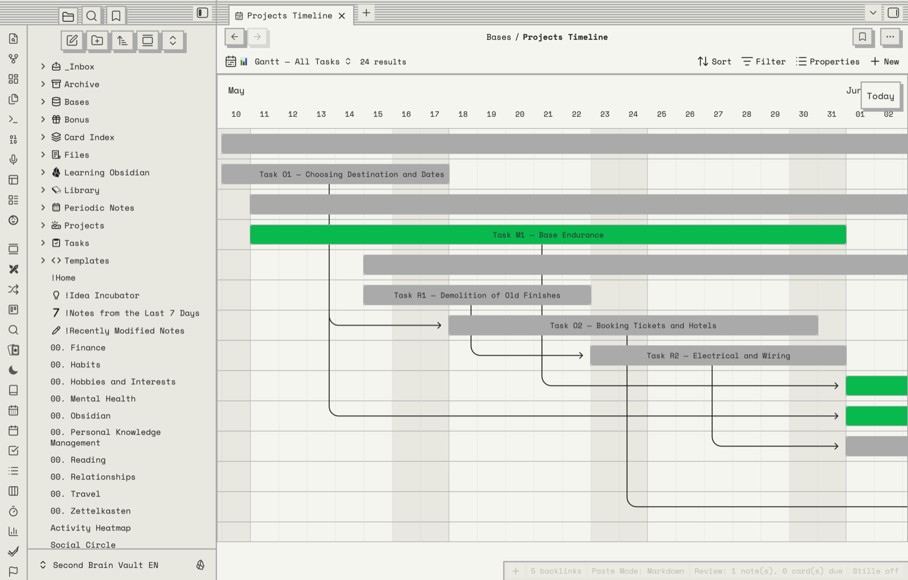
Task: Click the smiley face ribbon icon
Action: [x=14, y=220]
